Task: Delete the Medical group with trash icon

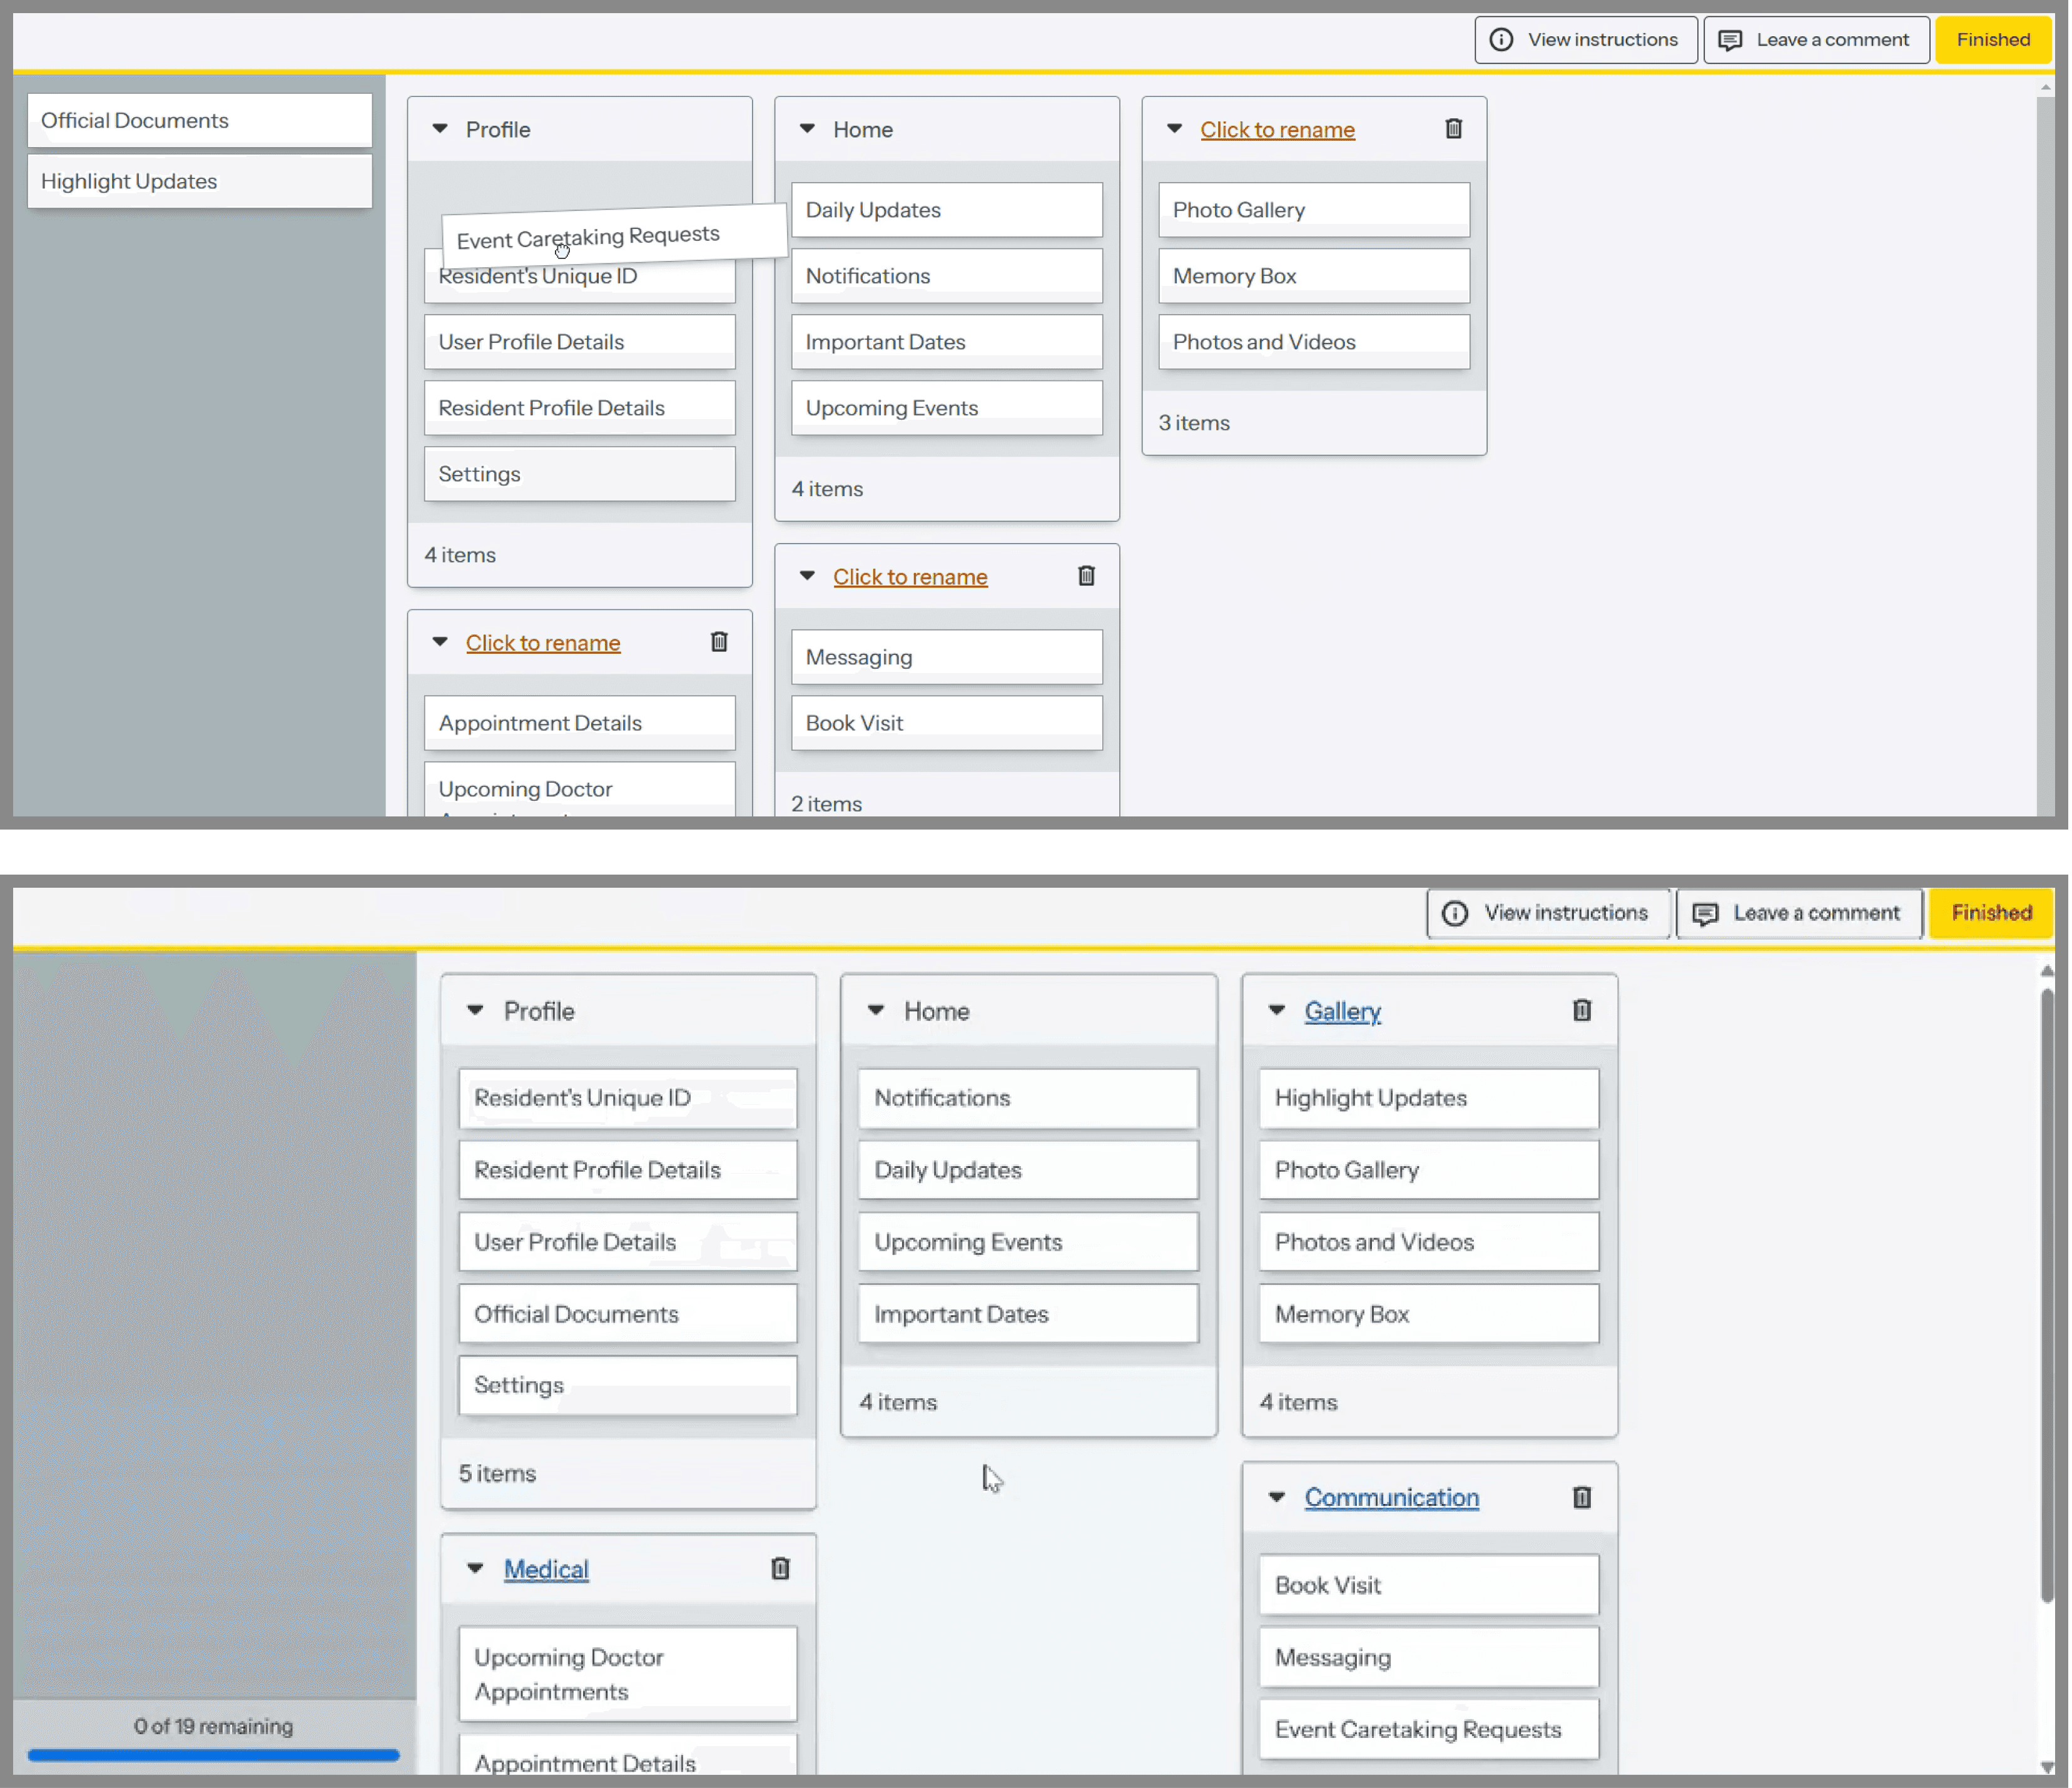Action: pyautogui.click(x=780, y=1569)
